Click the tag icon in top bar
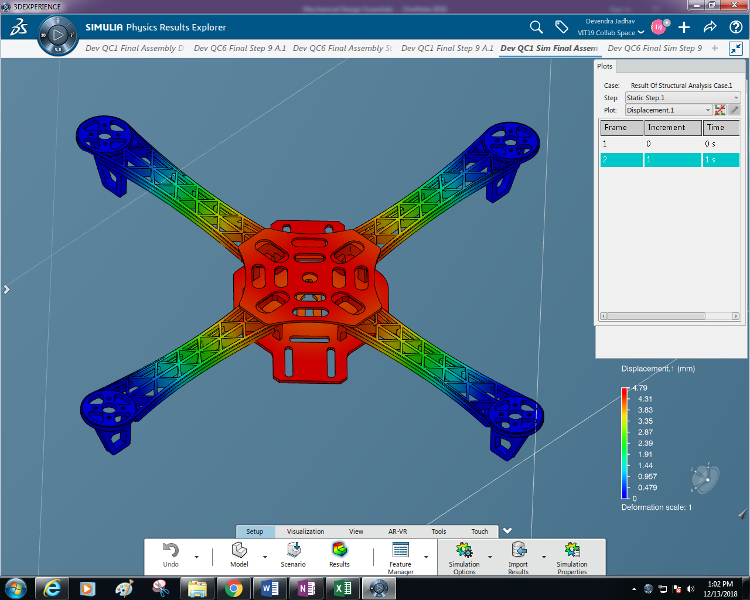This screenshot has width=750, height=600. (562, 27)
